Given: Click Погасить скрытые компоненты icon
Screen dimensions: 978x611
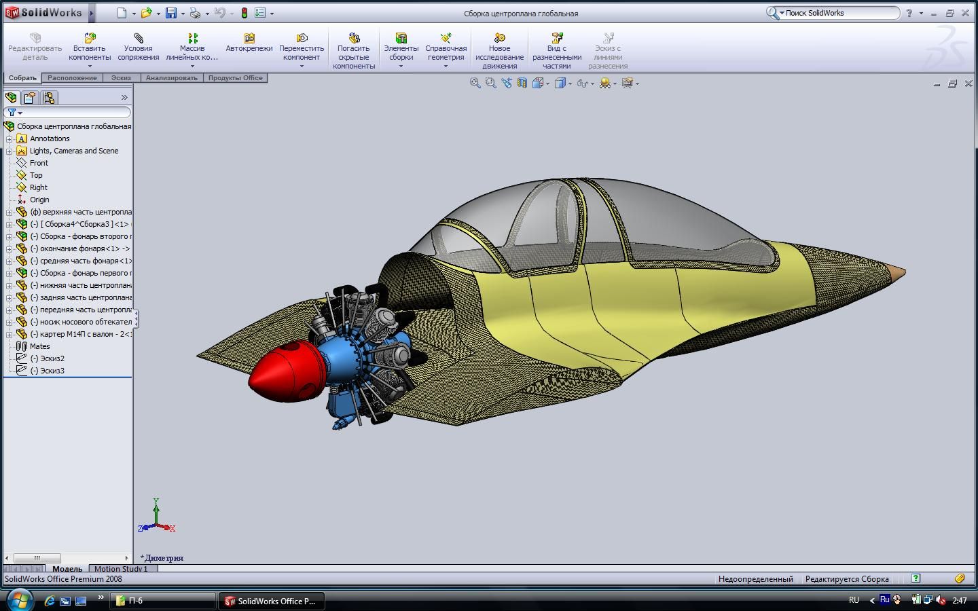Looking at the screenshot, I should pos(354,38).
